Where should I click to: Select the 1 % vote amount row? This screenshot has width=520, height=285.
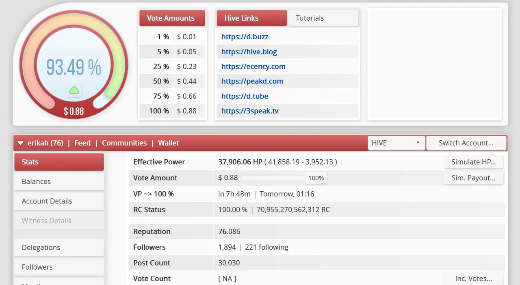coord(172,37)
